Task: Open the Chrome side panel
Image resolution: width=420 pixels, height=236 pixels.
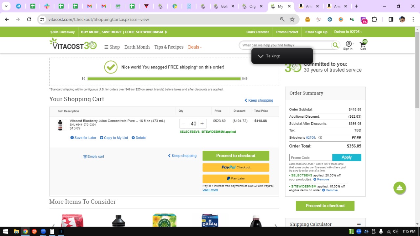Action: (391, 19)
